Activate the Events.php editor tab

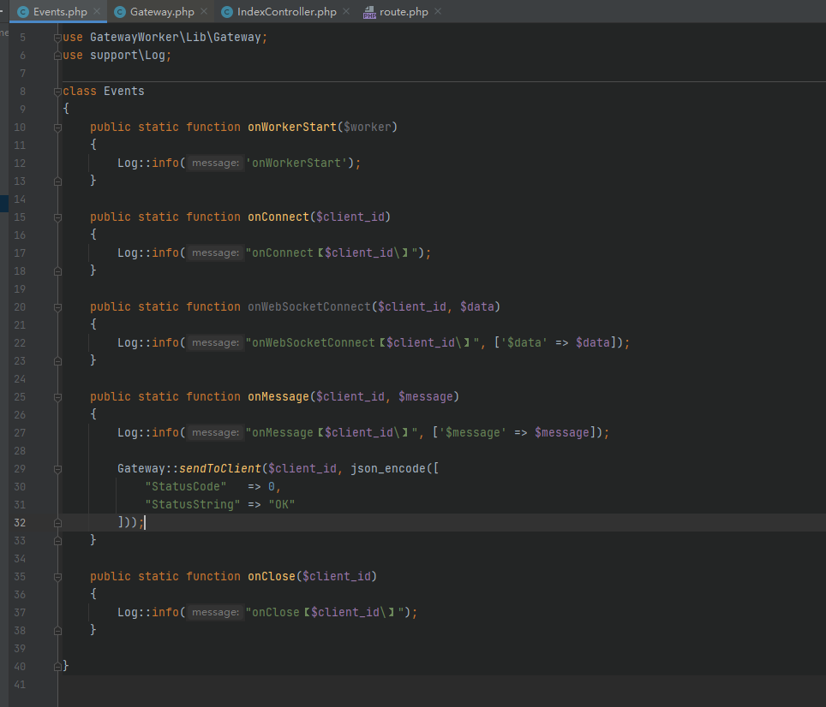[59, 12]
